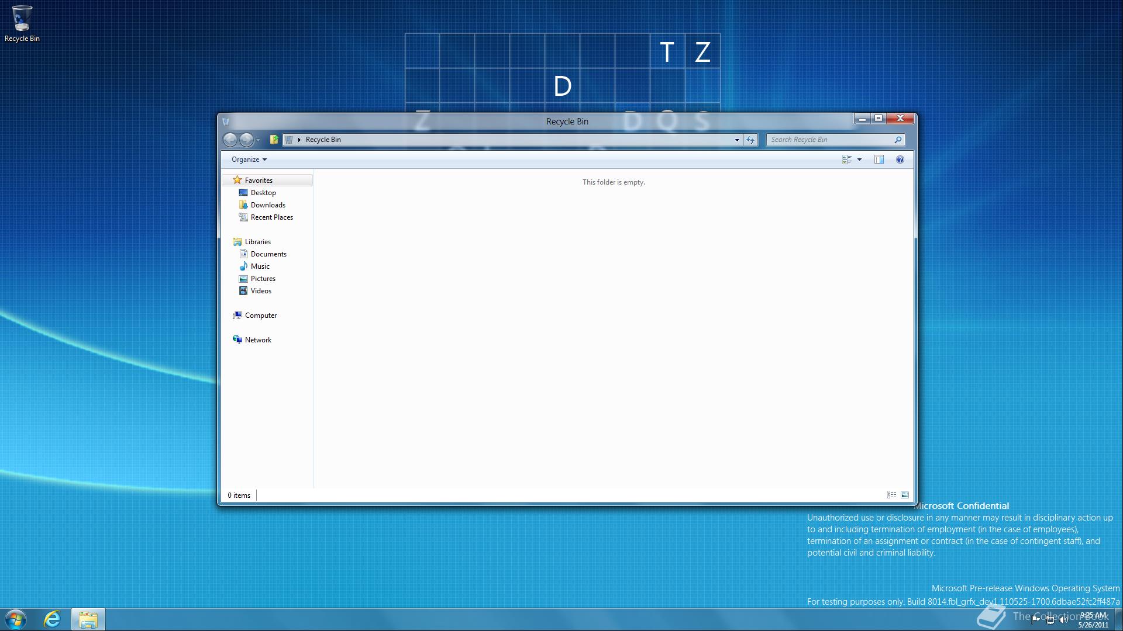Switch to details view in status bar

891,495
